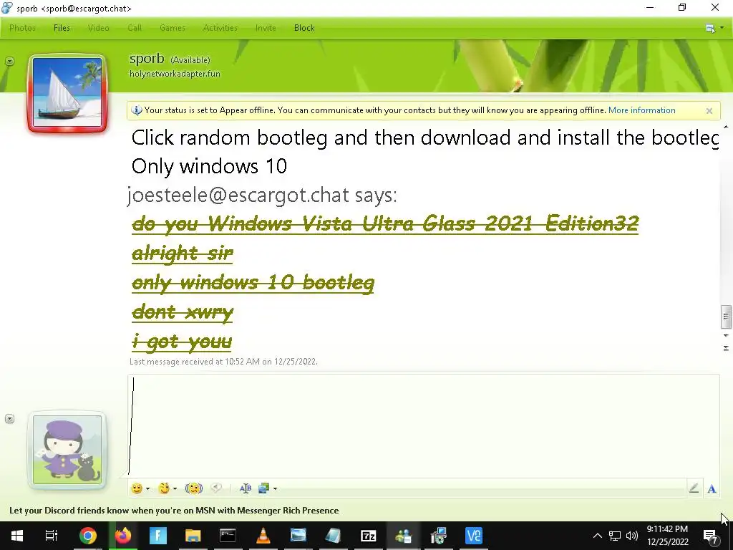Click the holynetworkadapter.fun personal message
The image size is (733, 550).
175,74
